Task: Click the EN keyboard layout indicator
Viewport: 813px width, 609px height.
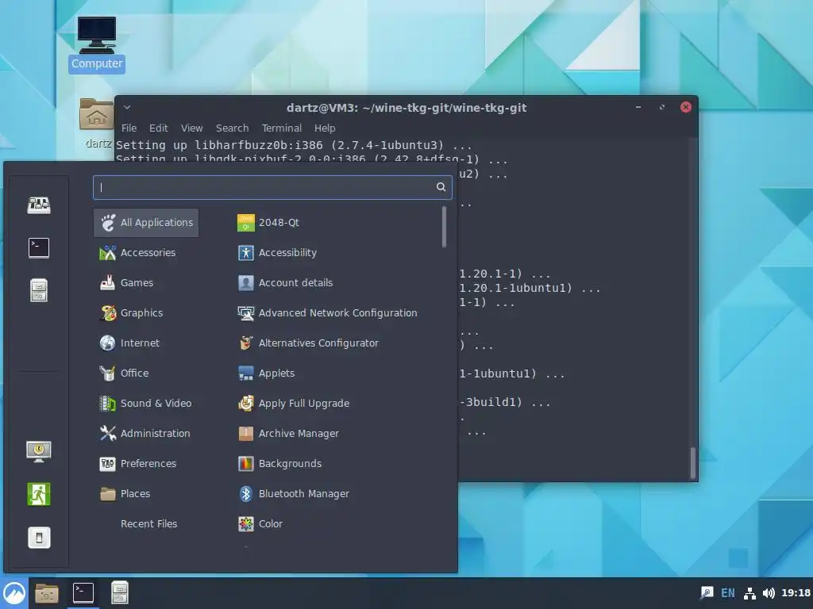Action: tap(728, 593)
